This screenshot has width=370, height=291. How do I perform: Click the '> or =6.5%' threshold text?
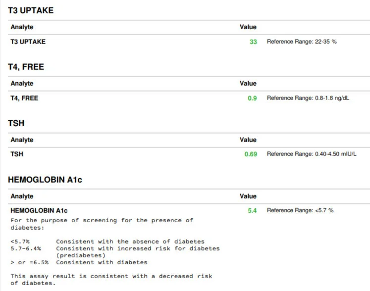click(29, 262)
